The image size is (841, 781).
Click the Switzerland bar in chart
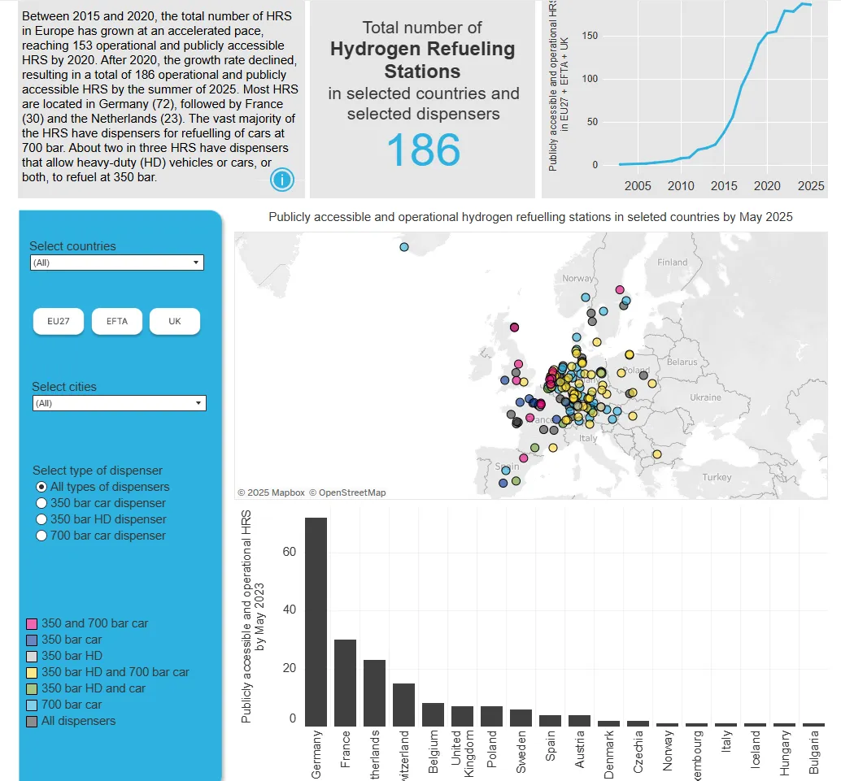click(x=404, y=705)
